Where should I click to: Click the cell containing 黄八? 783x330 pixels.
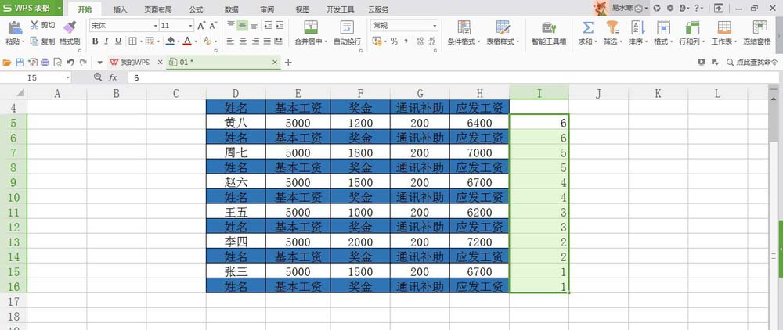[236, 123]
